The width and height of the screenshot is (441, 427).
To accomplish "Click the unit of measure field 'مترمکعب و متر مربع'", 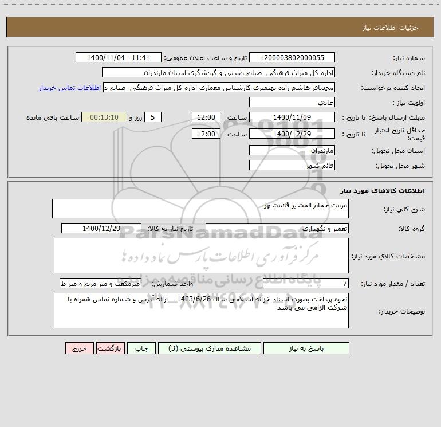I will [x=100, y=284].
